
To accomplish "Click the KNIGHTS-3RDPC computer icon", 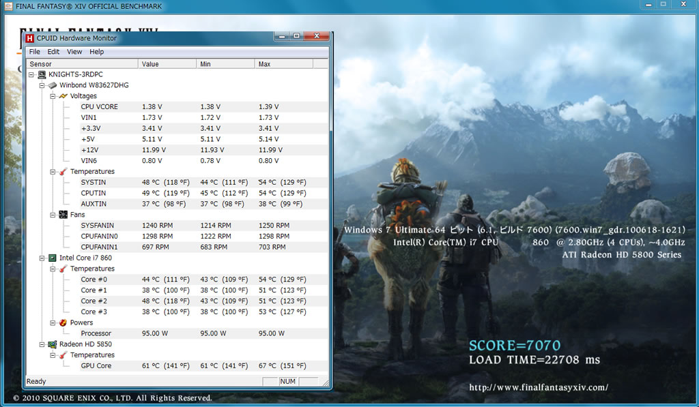I will coord(42,74).
